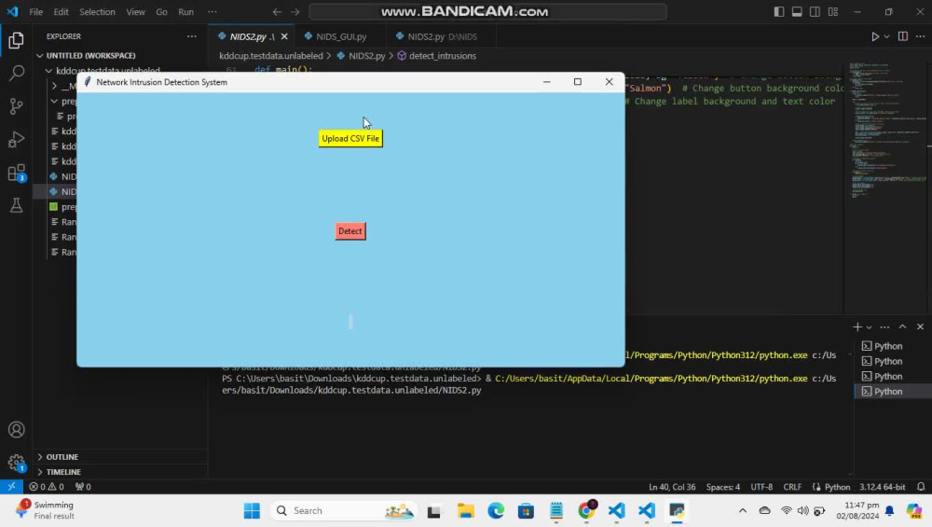Viewport: 932px width, 527px height.
Task: Click the UTF-8 encoding indicator
Action: 761,487
